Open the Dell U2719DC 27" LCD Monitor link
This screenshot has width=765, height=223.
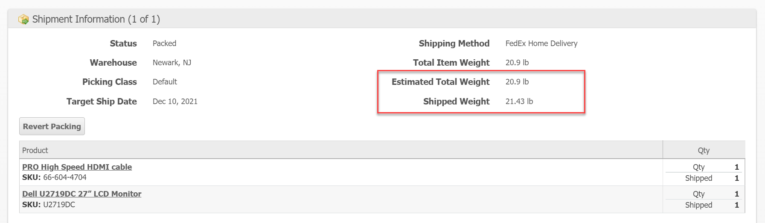[x=81, y=194]
